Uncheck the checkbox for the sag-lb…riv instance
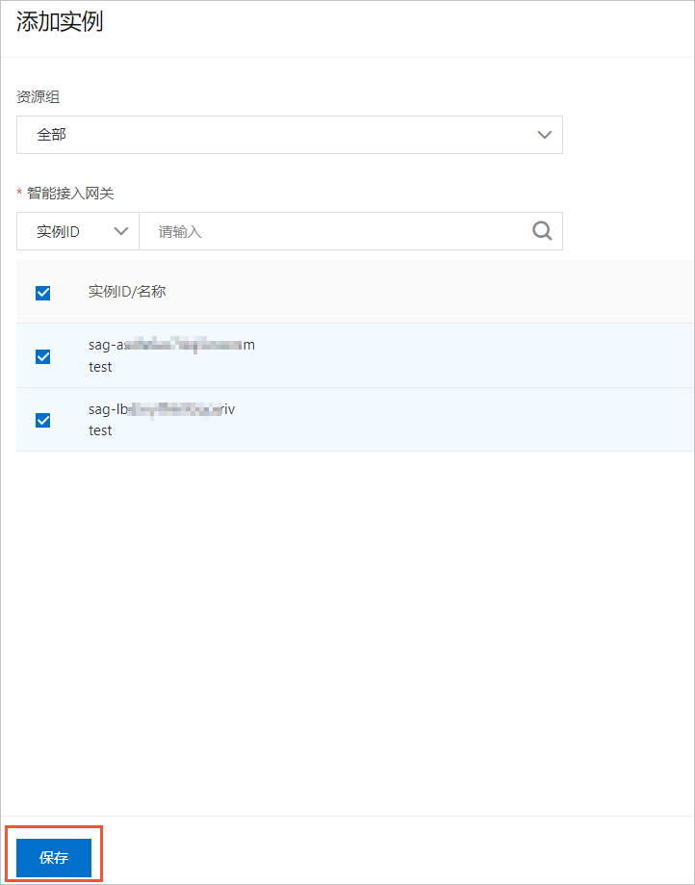 (x=43, y=421)
